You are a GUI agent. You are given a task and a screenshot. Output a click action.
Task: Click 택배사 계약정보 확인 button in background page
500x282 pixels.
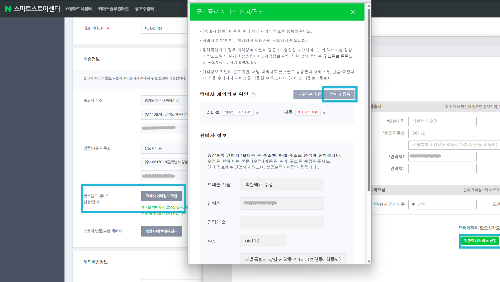[x=161, y=196]
